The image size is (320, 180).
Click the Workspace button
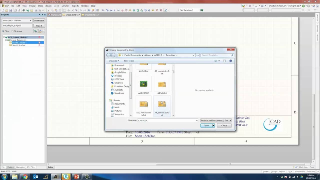click(39, 20)
